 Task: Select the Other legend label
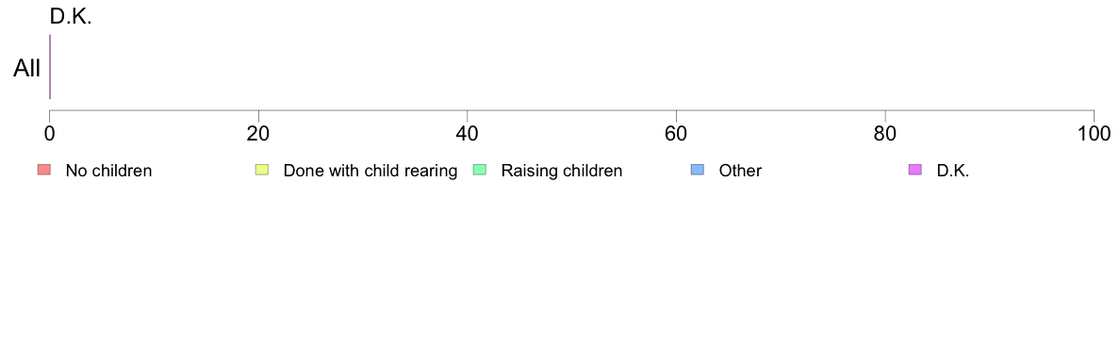pyautogui.click(x=740, y=171)
